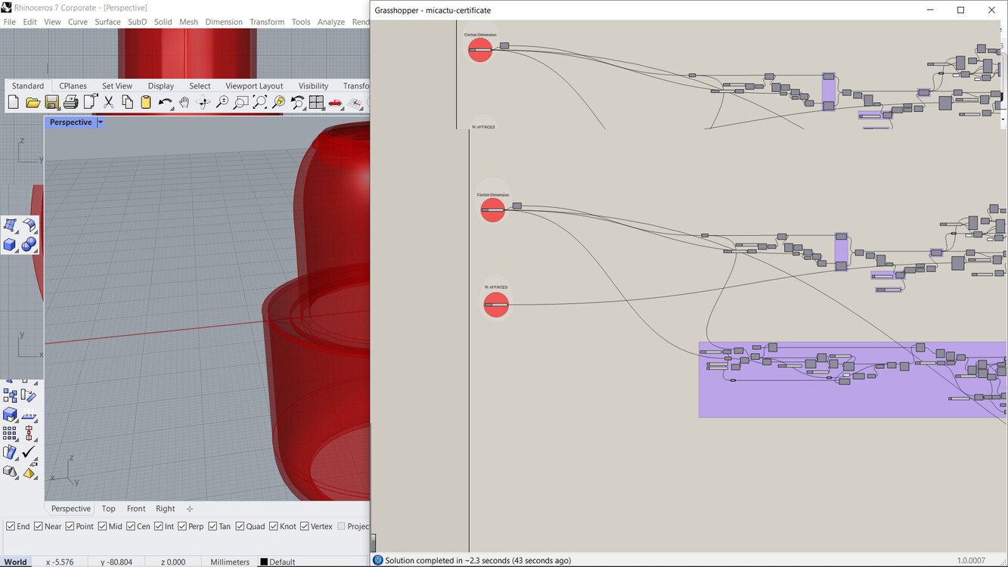Select the Boolean union spheres tool

29,244
